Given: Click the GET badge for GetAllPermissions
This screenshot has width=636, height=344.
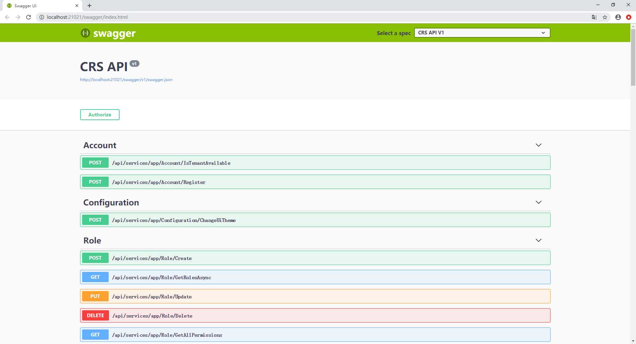Looking at the screenshot, I should (95, 335).
